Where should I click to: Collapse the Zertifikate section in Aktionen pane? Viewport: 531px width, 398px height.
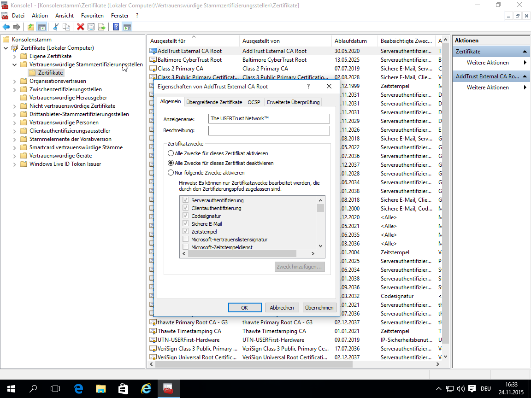(x=525, y=52)
